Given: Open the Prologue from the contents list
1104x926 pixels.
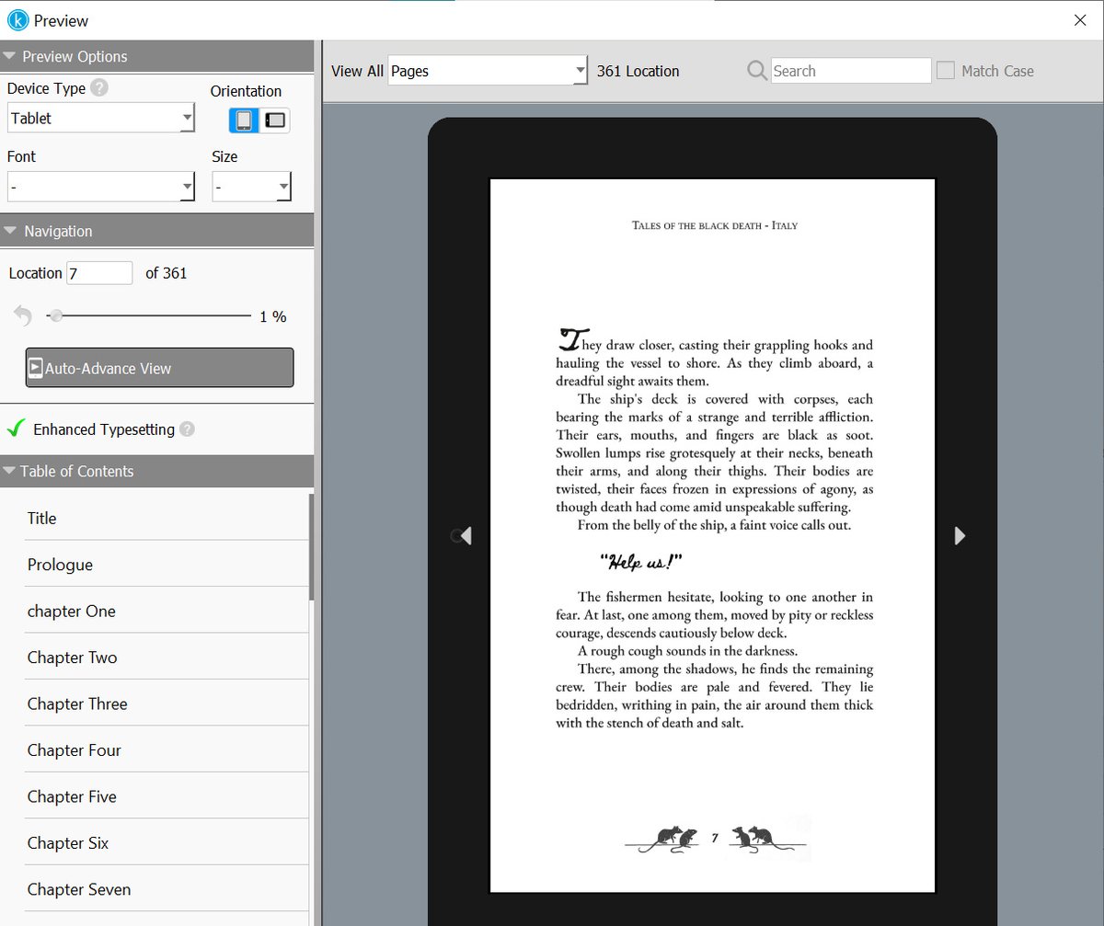Looking at the screenshot, I should (60, 564).
